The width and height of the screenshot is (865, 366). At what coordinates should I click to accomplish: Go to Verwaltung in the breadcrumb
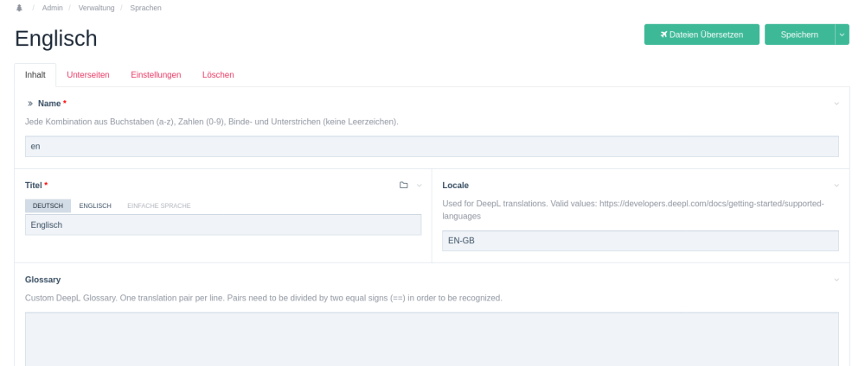[97, 8]
